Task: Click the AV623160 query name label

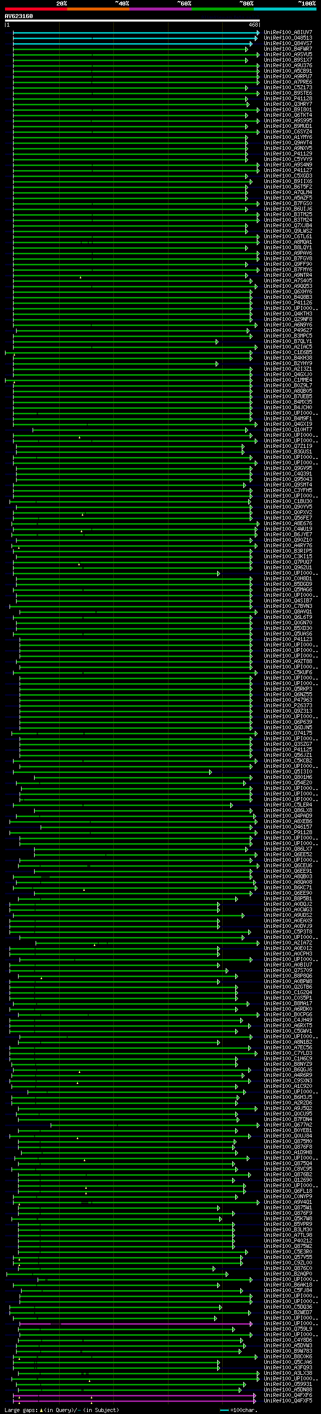Action: coord(19,16)
